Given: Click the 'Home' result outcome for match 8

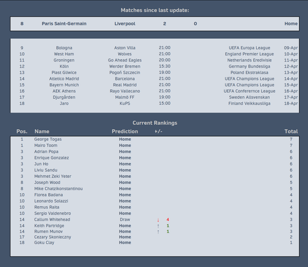Looking at the screenshot, I should pyautogui.click(x=291, y=23).
